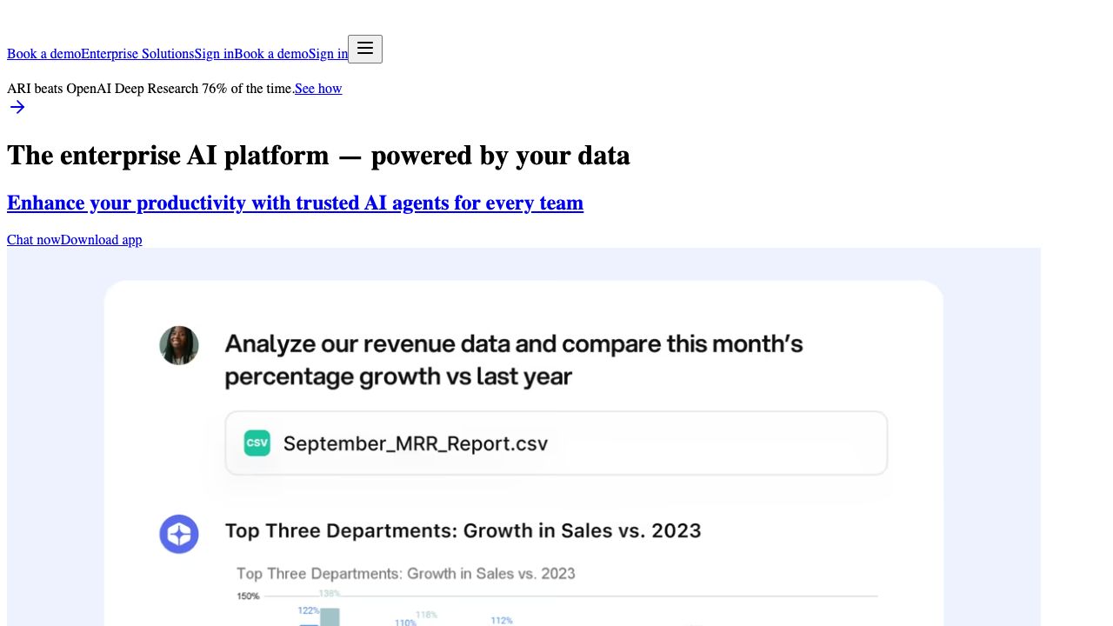
Task: Open the Enterprise Solutions nav link
Action: pyautogui.click(x=137, y=54)
